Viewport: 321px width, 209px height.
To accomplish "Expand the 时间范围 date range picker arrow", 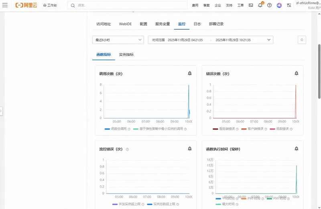I will pyautogui.click(x=269, y=40).
